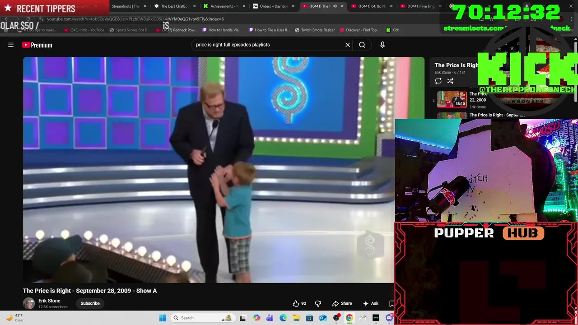Open Microsoft Store on taskbar
Screen dimensions: 578x325
coord(309,318)
